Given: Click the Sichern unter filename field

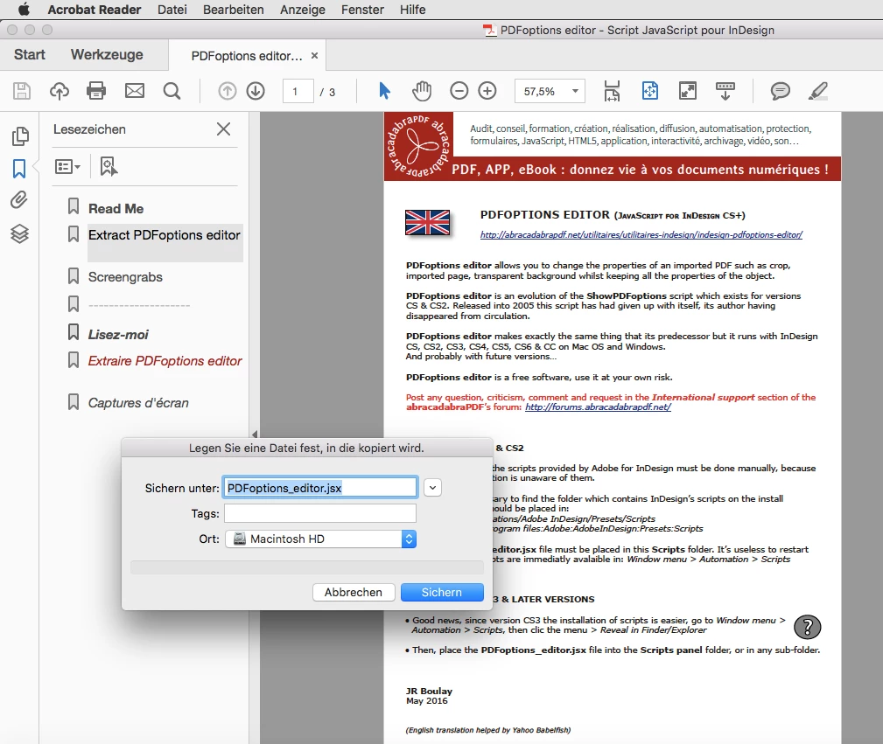Looking at the screenshot, I should point(320,488).
